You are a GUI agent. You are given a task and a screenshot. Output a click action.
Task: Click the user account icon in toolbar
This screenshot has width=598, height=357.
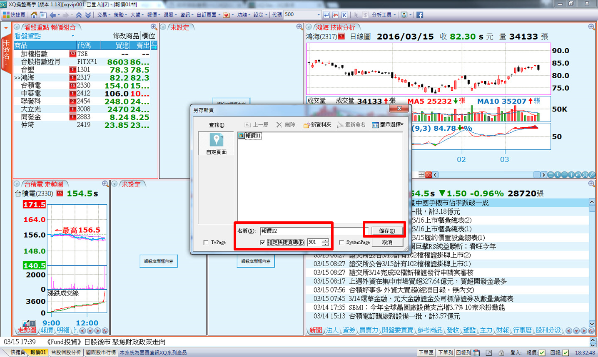point(404,15)
